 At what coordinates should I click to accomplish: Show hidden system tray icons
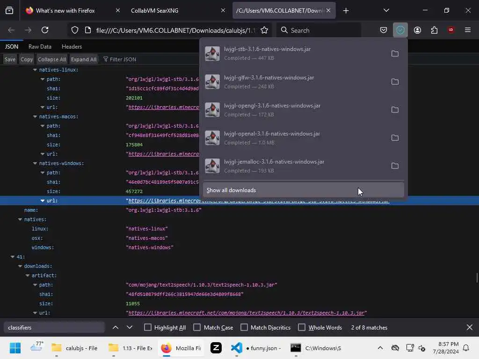[x=380, y=348]
